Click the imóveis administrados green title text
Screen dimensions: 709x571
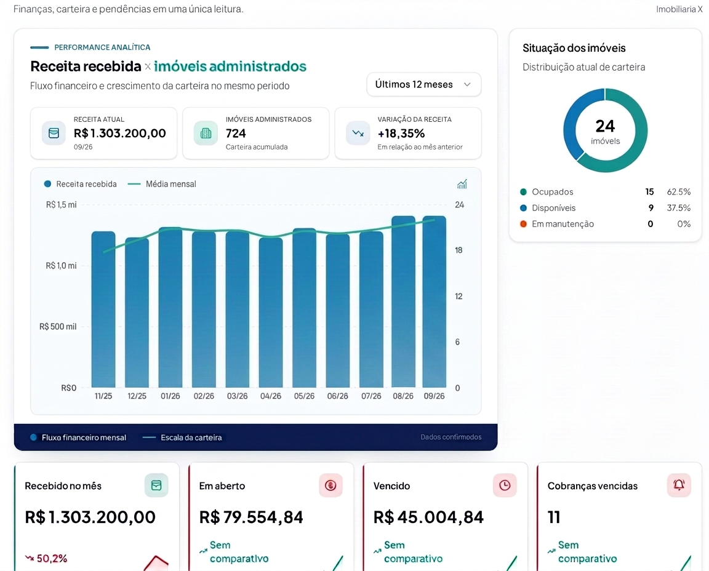point(230,66)
